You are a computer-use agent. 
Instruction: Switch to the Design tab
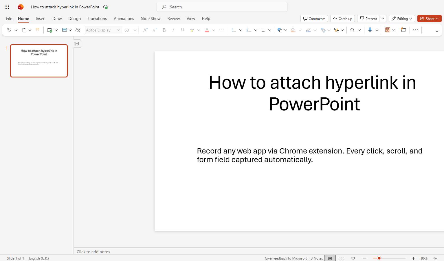(x=75, y=18)
